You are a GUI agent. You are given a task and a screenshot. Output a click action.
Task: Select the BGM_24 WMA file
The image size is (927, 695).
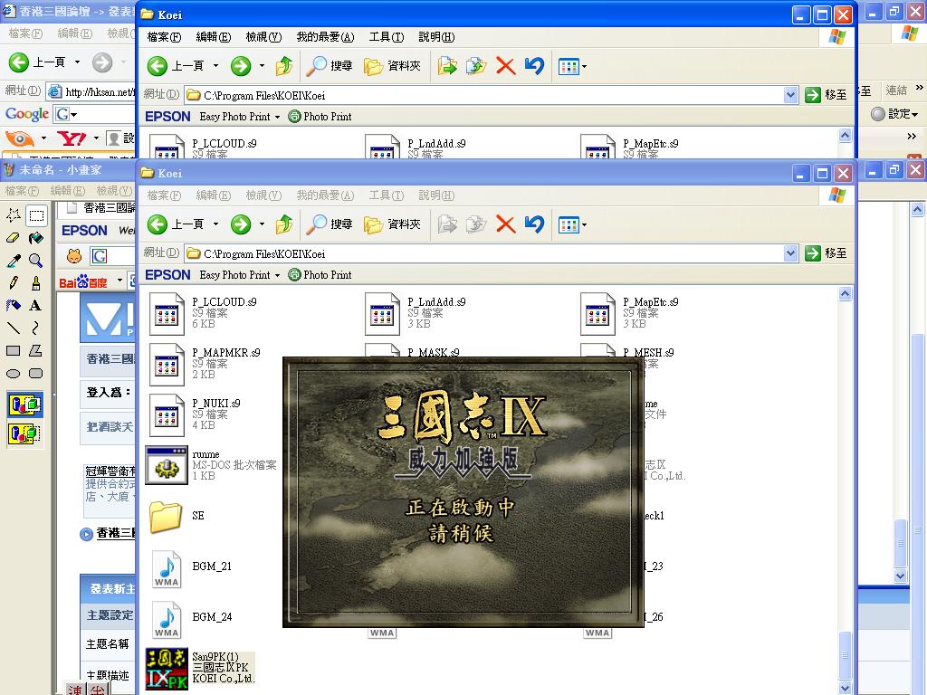[190, 618]
